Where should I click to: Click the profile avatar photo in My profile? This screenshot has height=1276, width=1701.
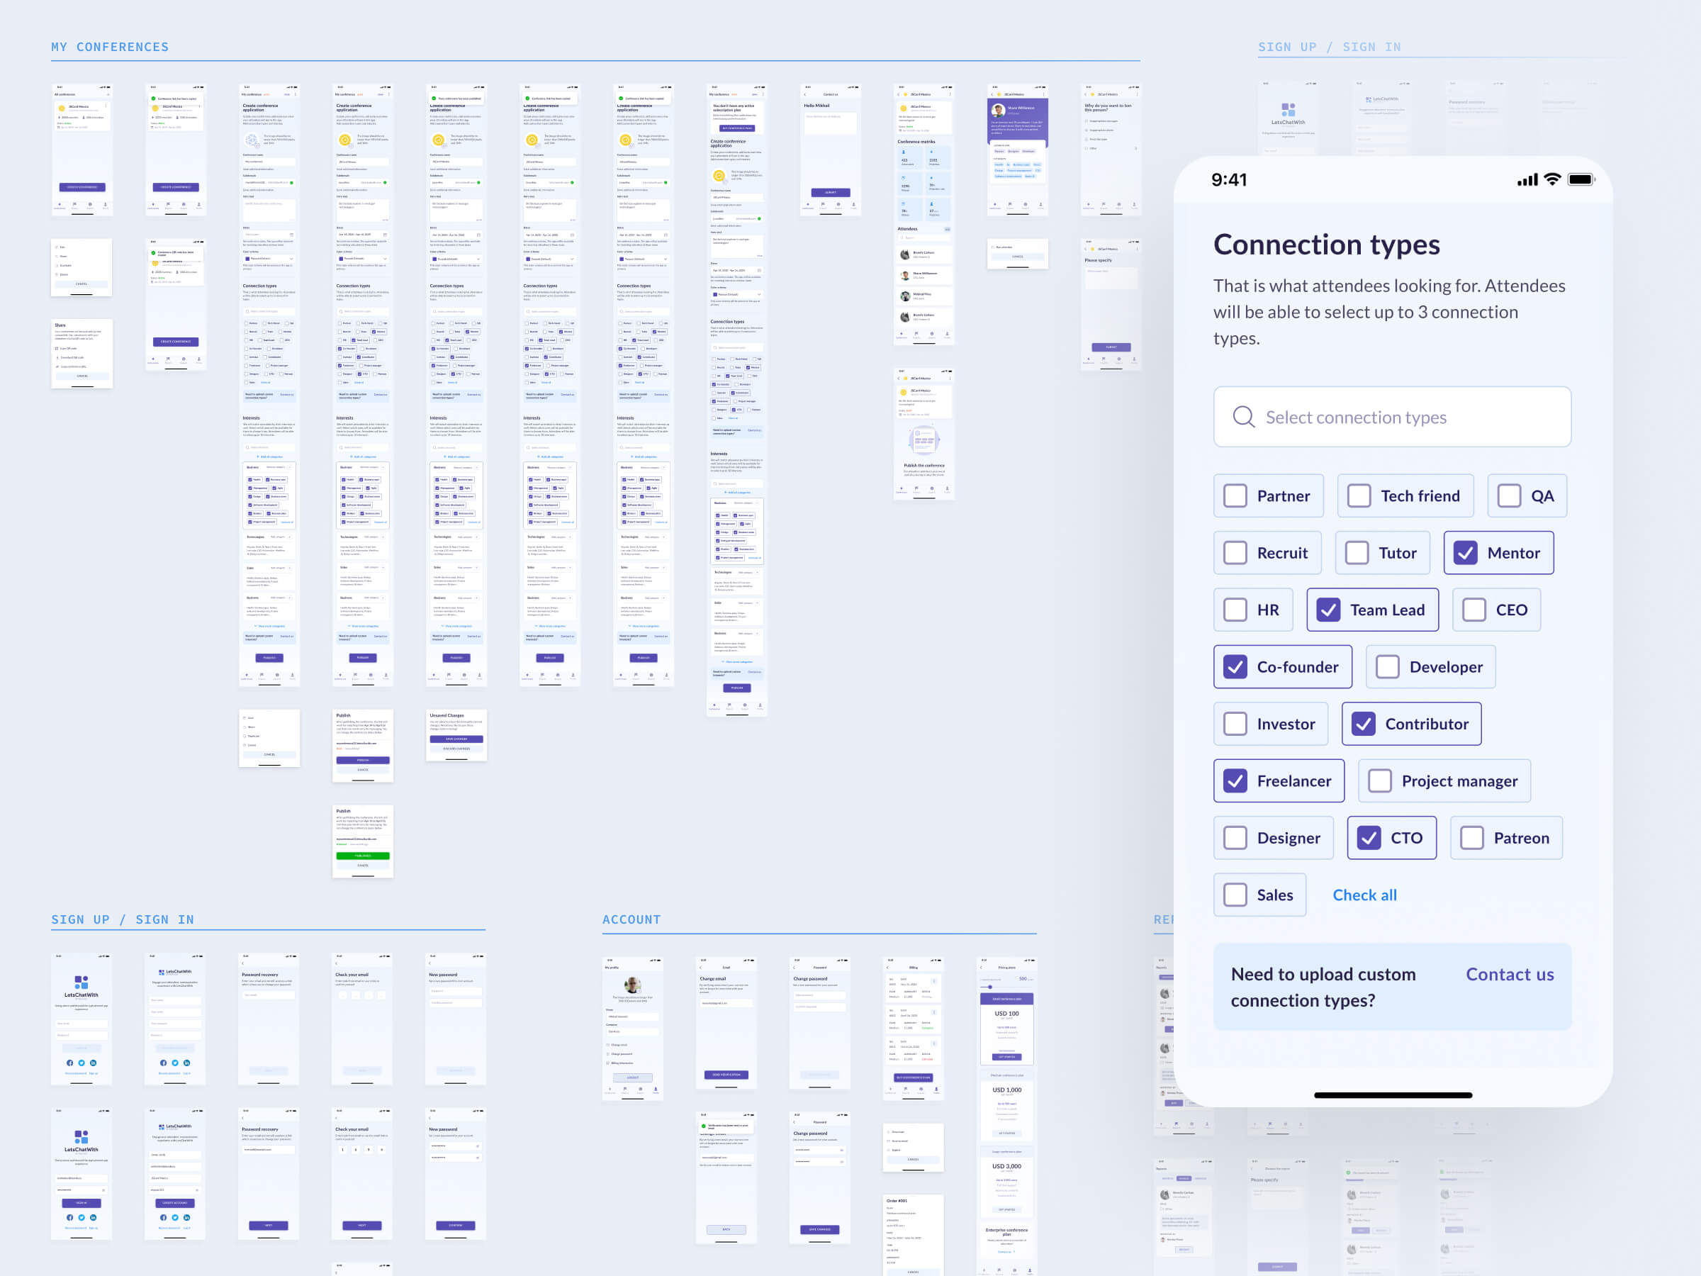click(632, 985)
